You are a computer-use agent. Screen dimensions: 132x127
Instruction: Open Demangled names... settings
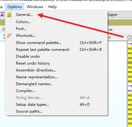(56, 84)
